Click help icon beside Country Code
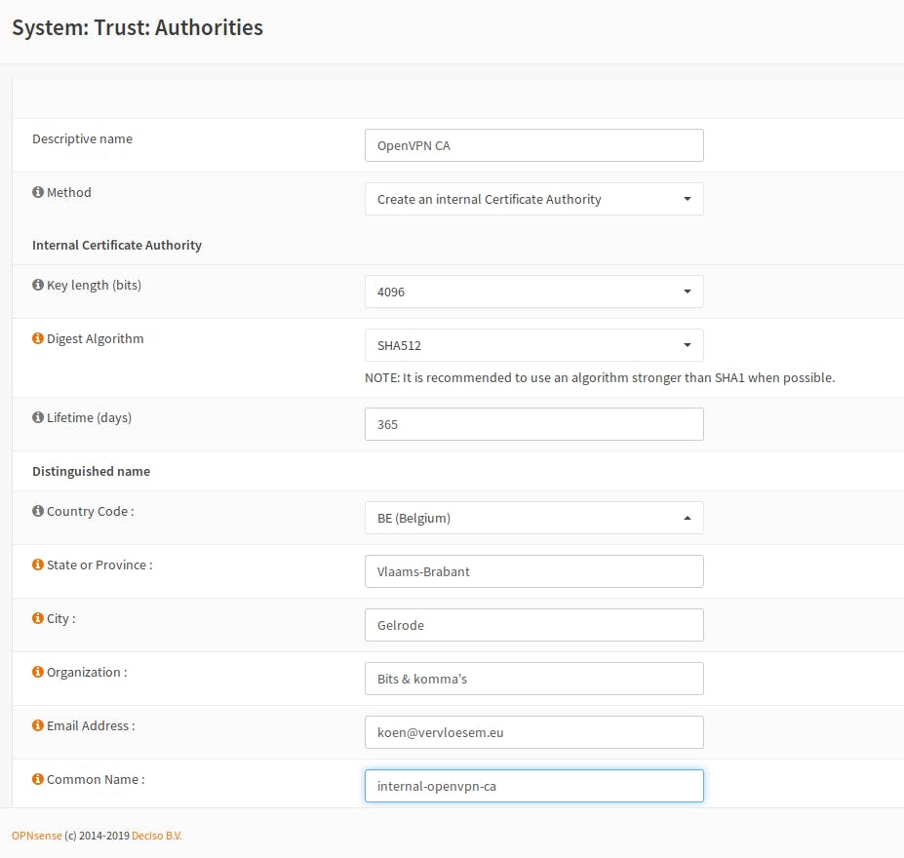The image size is (904, 858). point(38,512)
